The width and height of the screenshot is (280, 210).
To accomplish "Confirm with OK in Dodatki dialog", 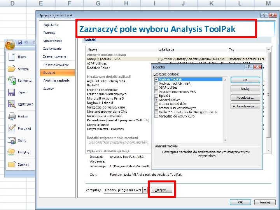I will [245, 80].
